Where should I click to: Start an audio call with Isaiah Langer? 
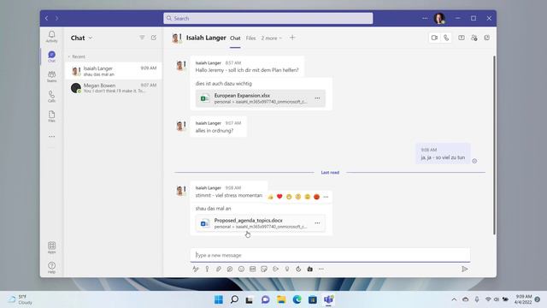click(446, 38)
